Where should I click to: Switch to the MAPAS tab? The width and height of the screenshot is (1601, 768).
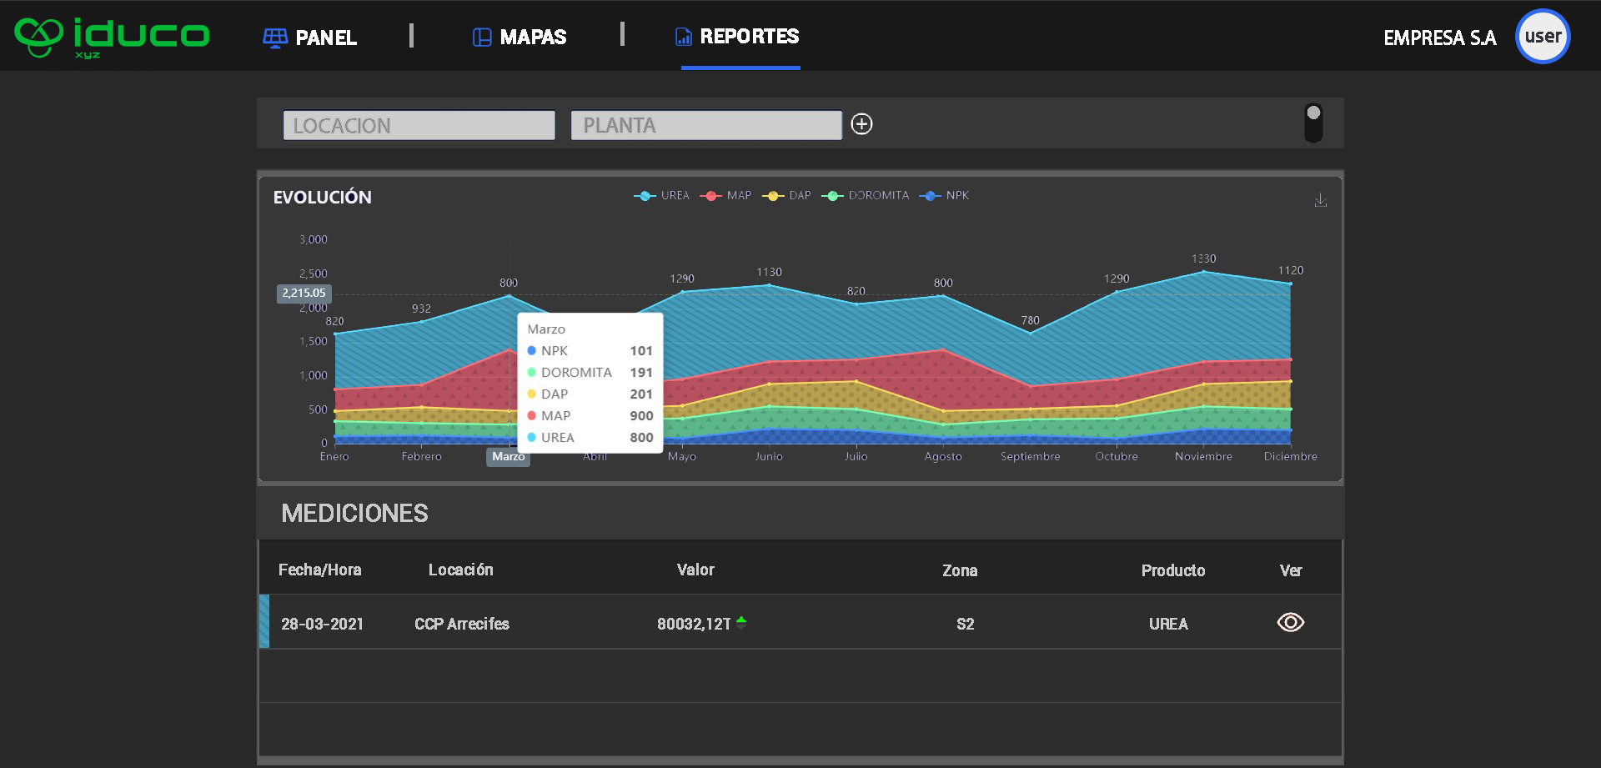coord(532,38)
